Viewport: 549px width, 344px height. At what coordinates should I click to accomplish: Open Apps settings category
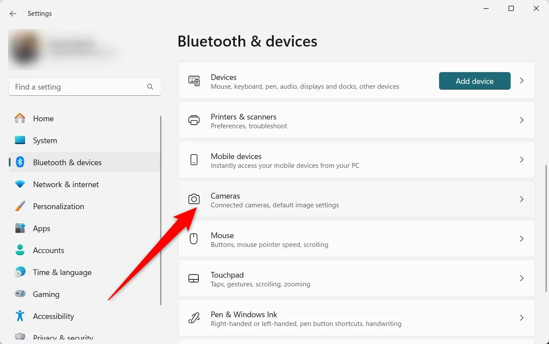point(84,228)
